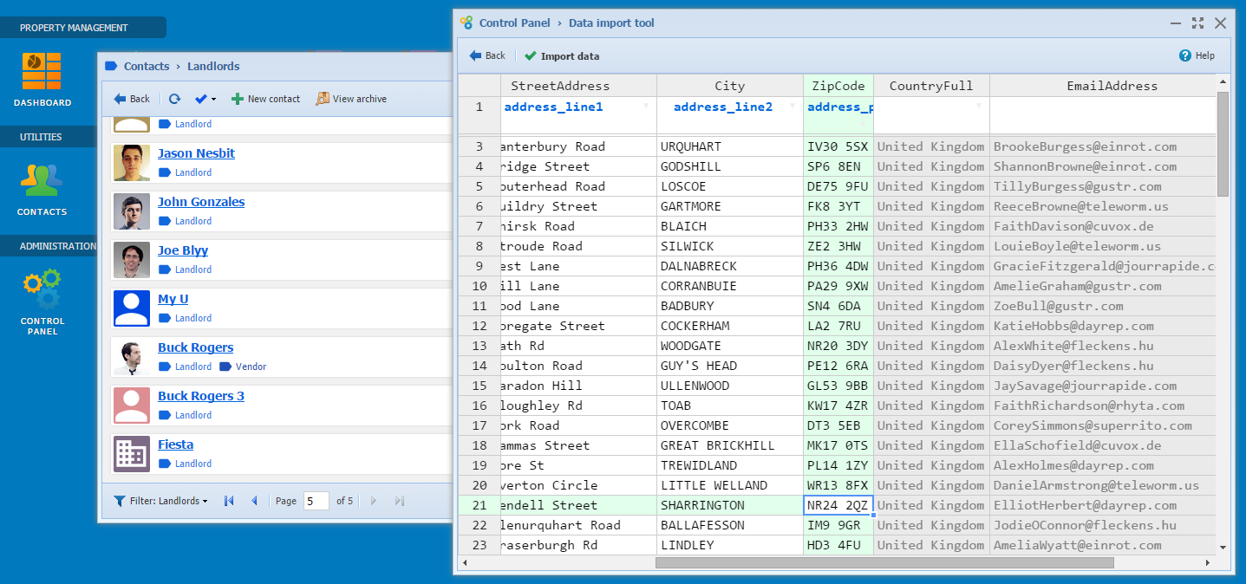Screen dimensions: 1246x584
Task: Open the Contacts sidebar icon
Action: click(x=42, y=187)
